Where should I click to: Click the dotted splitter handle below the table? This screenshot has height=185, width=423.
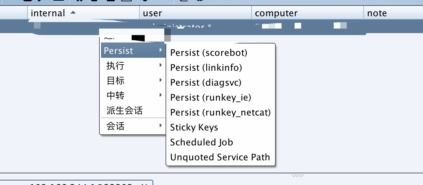[x=298, y=176]
